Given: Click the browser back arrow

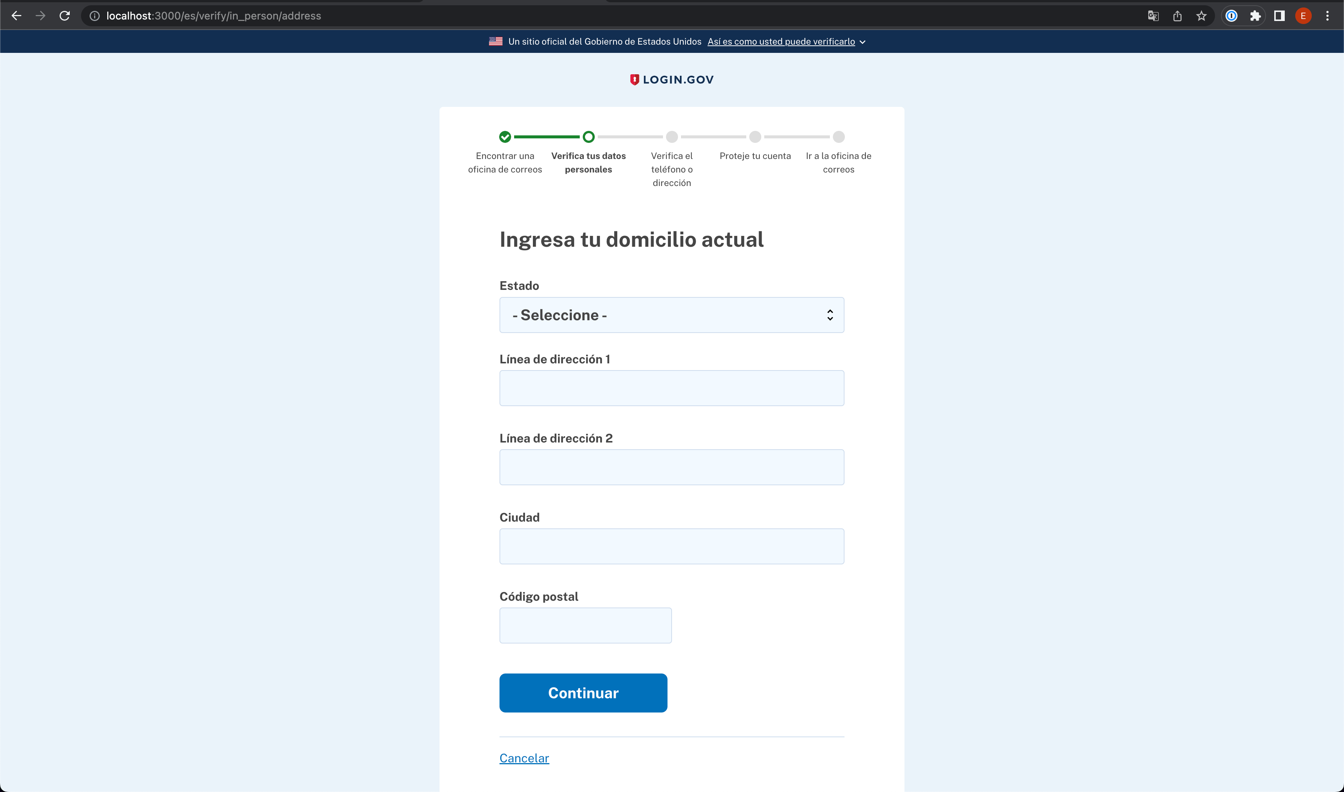Looking at the screenshot, I should (x=16, y=16).
